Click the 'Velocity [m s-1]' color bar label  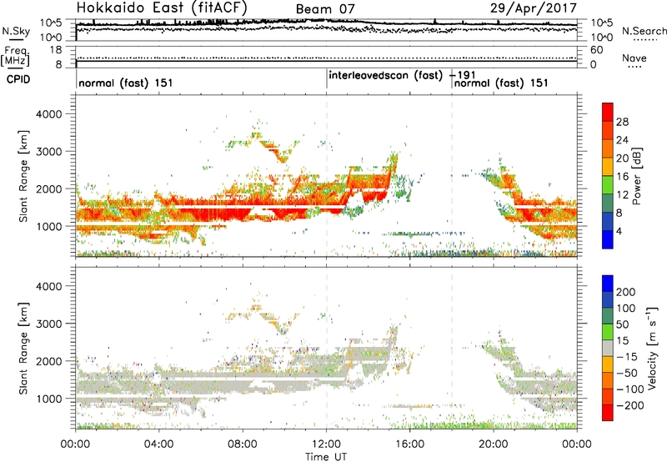pyautogui.click(x=652, y=348)
